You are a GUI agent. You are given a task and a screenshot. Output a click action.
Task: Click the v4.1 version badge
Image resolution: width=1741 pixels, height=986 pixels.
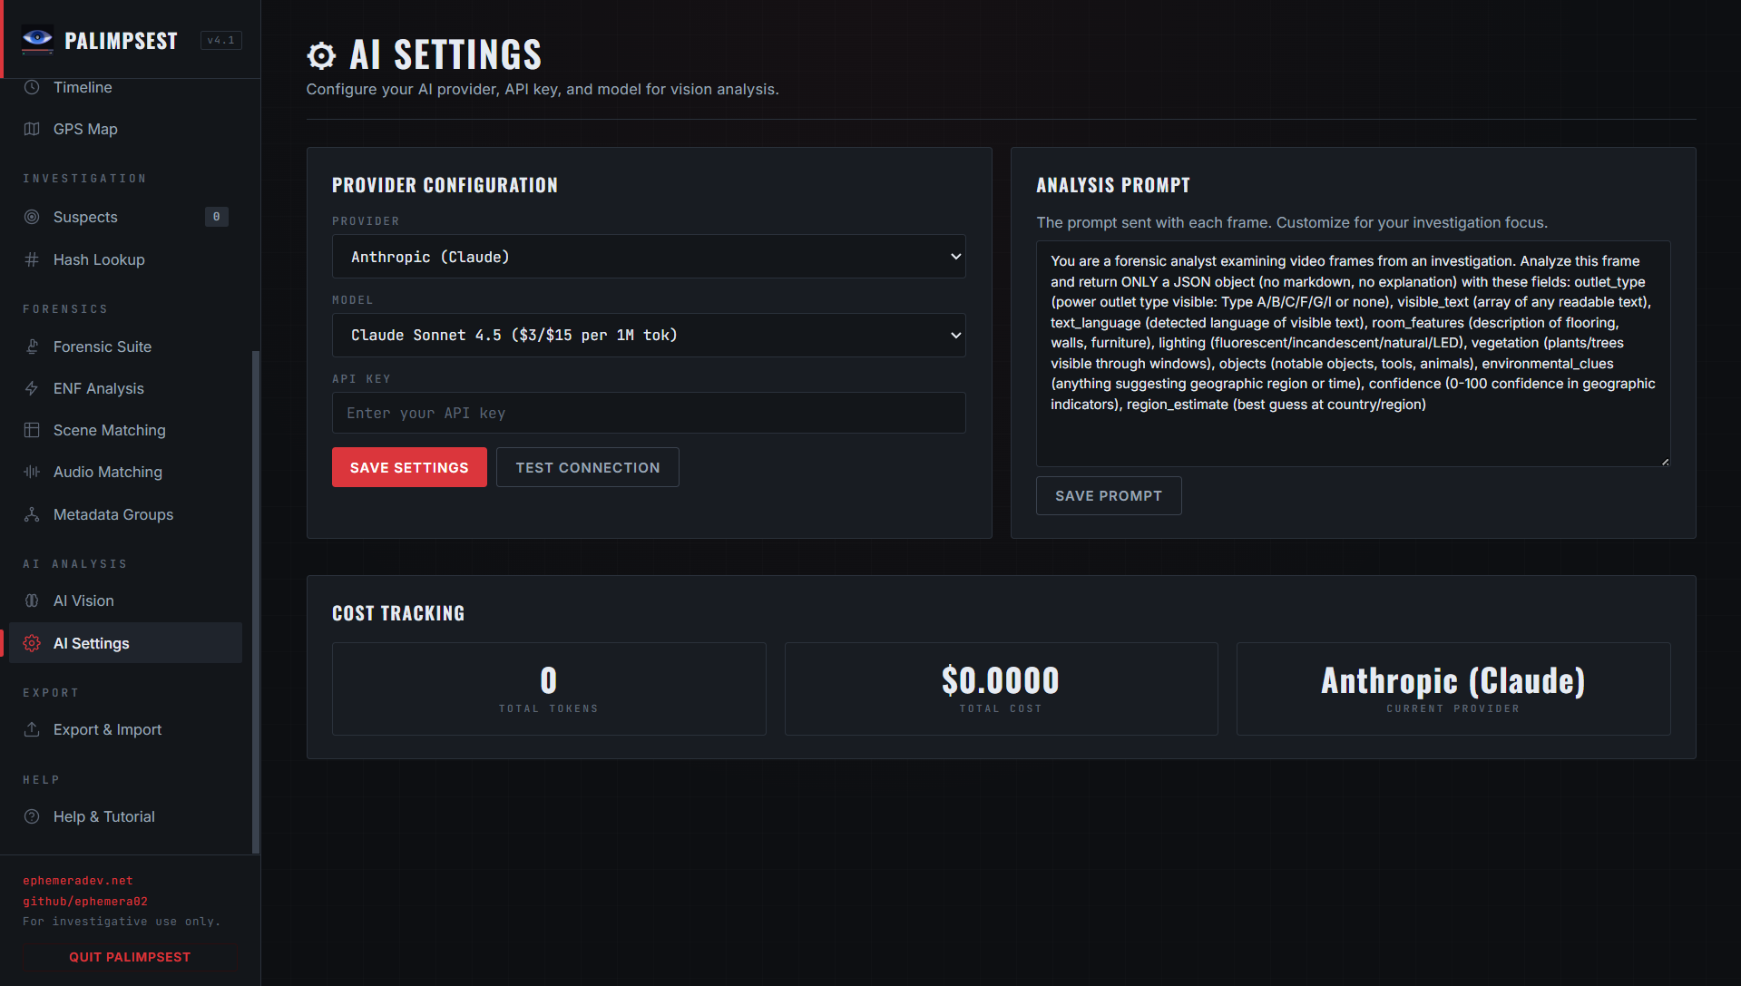(220, 40)
